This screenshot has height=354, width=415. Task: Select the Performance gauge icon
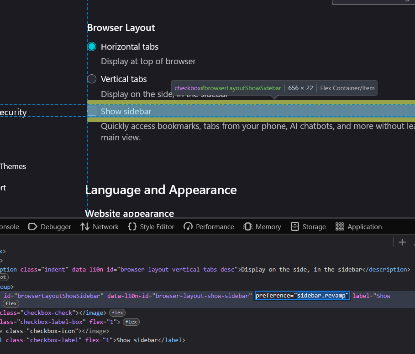point(188,227)
